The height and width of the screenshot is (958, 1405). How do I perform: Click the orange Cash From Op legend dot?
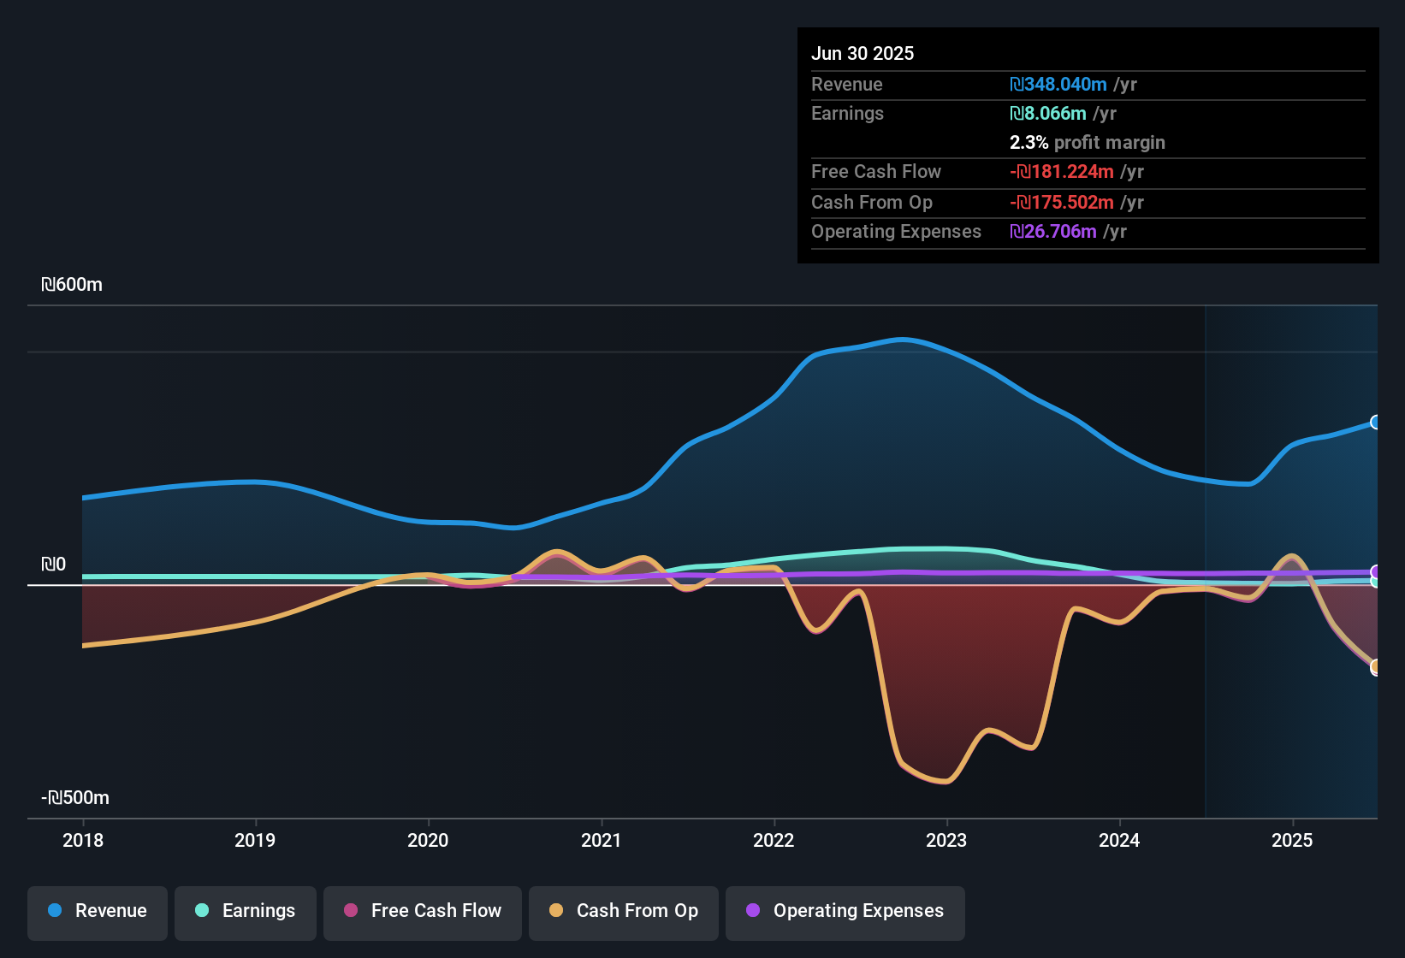[x=557, y=911]
